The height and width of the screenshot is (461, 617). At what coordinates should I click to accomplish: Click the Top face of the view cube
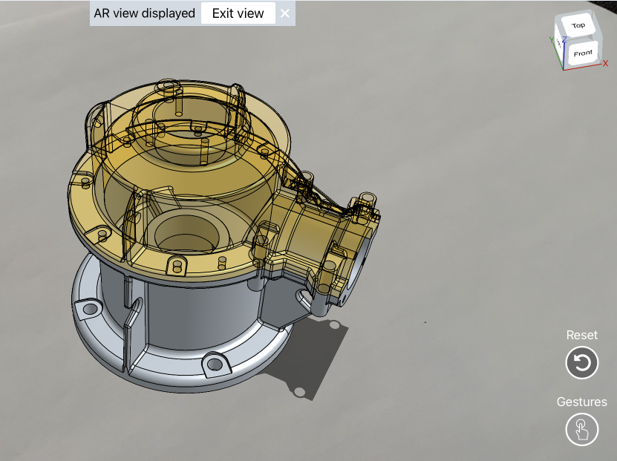(x=578, y=25)
